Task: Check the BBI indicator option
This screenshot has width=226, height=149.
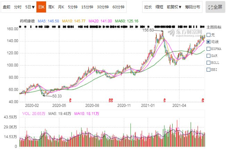Action: pyautogui.click(x=208, y=69)
